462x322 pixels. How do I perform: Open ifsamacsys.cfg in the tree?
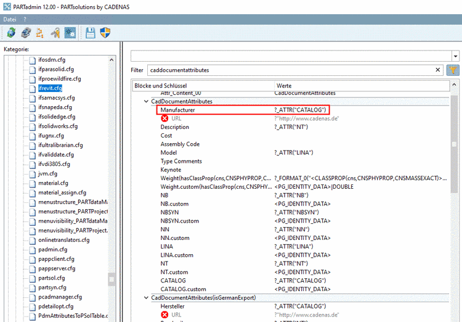[57, 97]
